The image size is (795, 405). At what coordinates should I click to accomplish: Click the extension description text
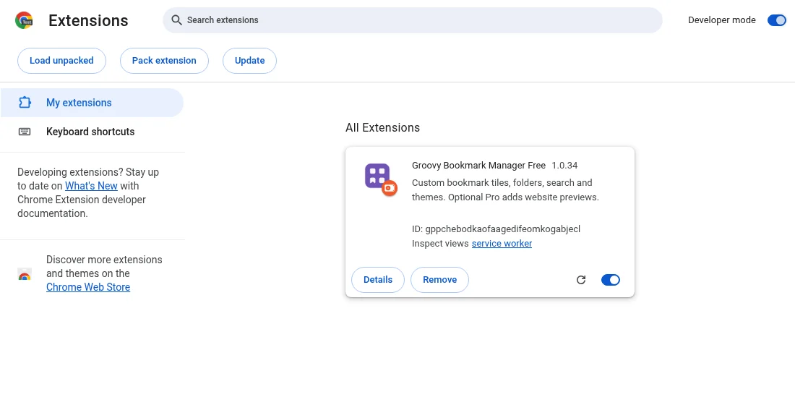pos(505,190)
